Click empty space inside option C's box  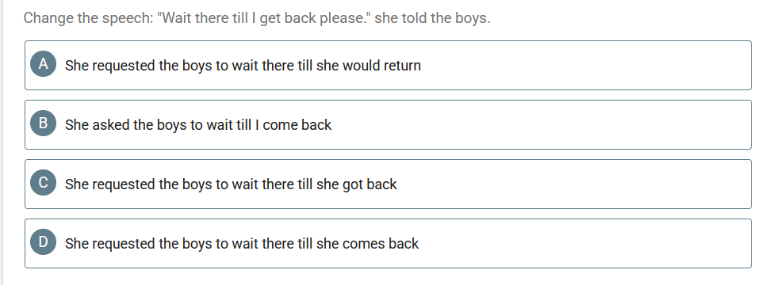pyautogui.click(x=575, y=184)
